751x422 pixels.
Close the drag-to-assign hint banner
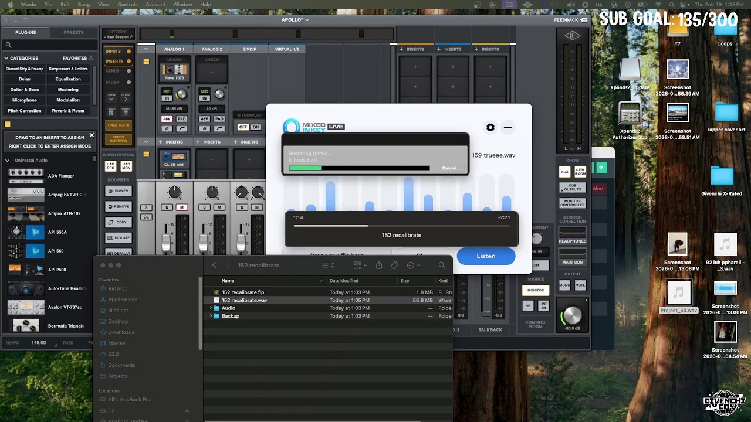pyautogui.click(x=92, y=135)
